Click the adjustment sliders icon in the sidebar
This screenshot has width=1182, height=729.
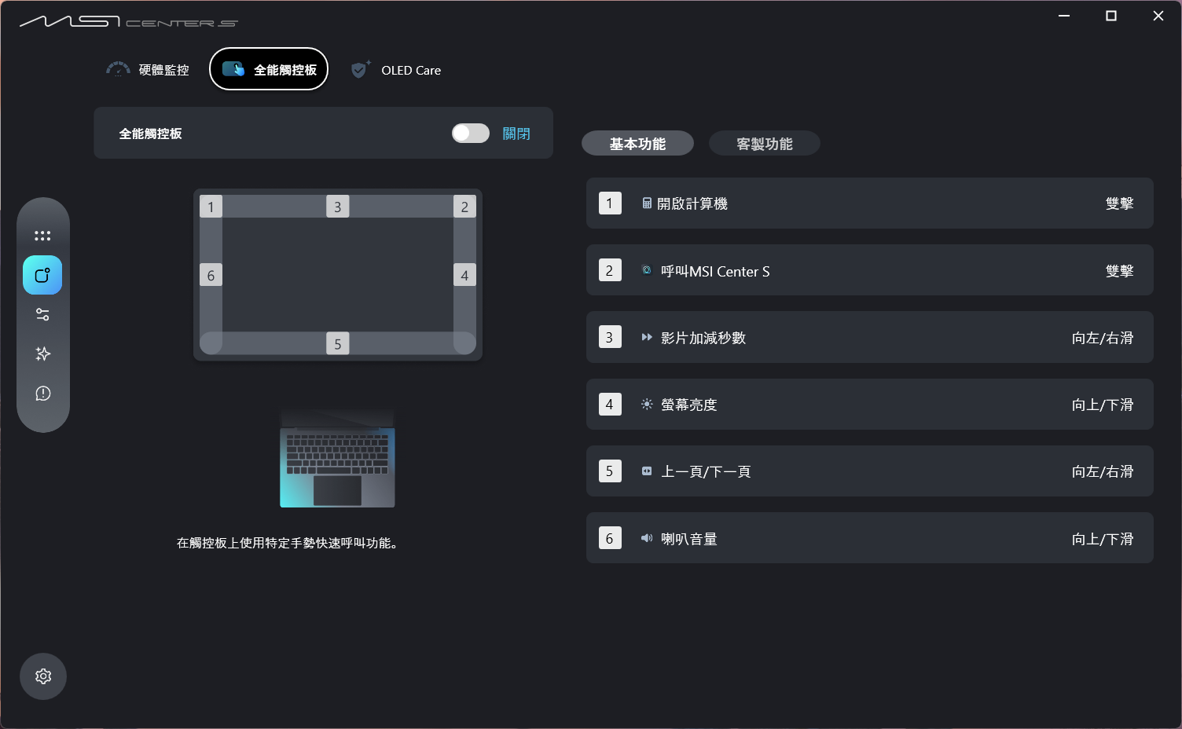click(42, 314)
